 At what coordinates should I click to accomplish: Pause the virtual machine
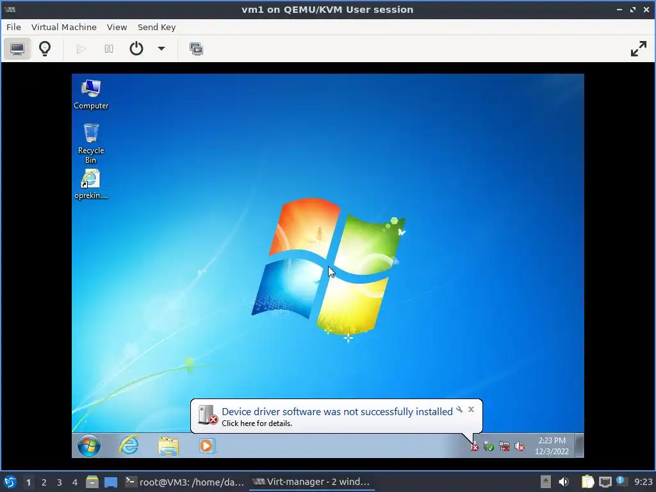tap(109, 49)
